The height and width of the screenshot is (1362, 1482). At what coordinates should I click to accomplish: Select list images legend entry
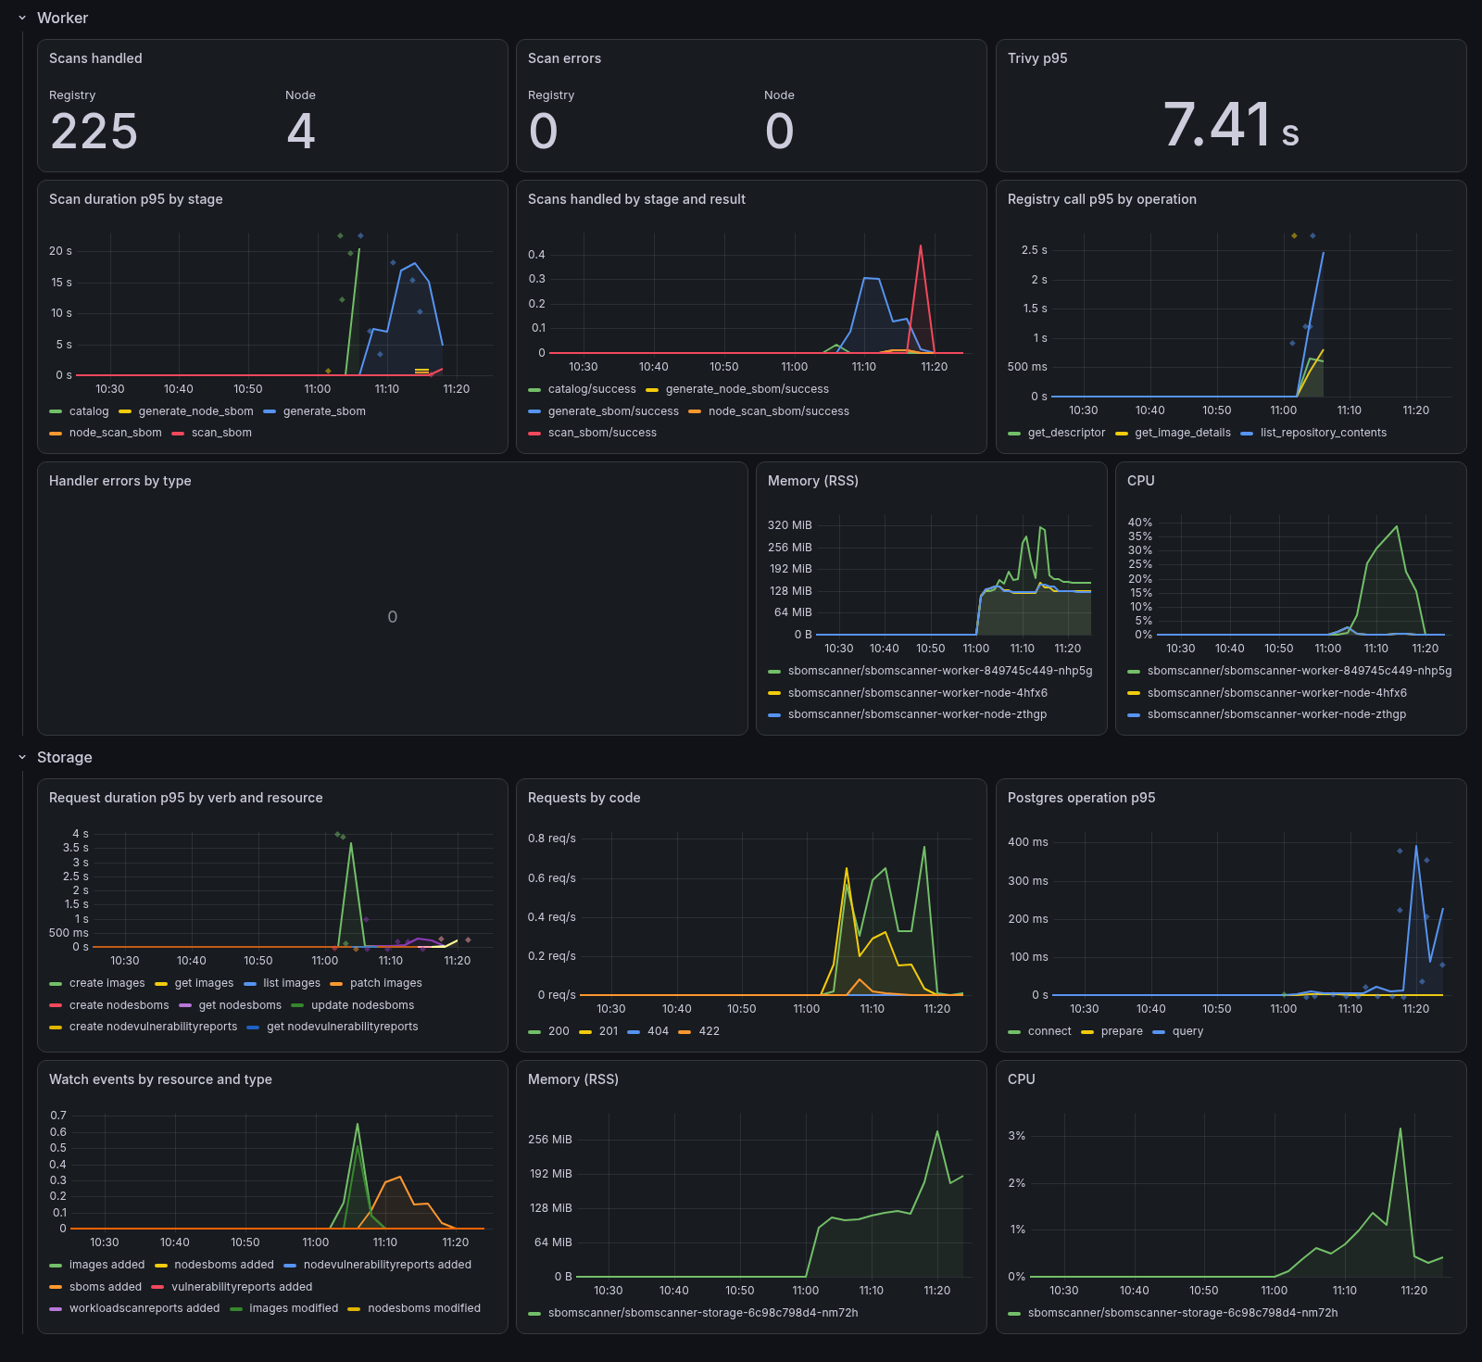[292, 983]
